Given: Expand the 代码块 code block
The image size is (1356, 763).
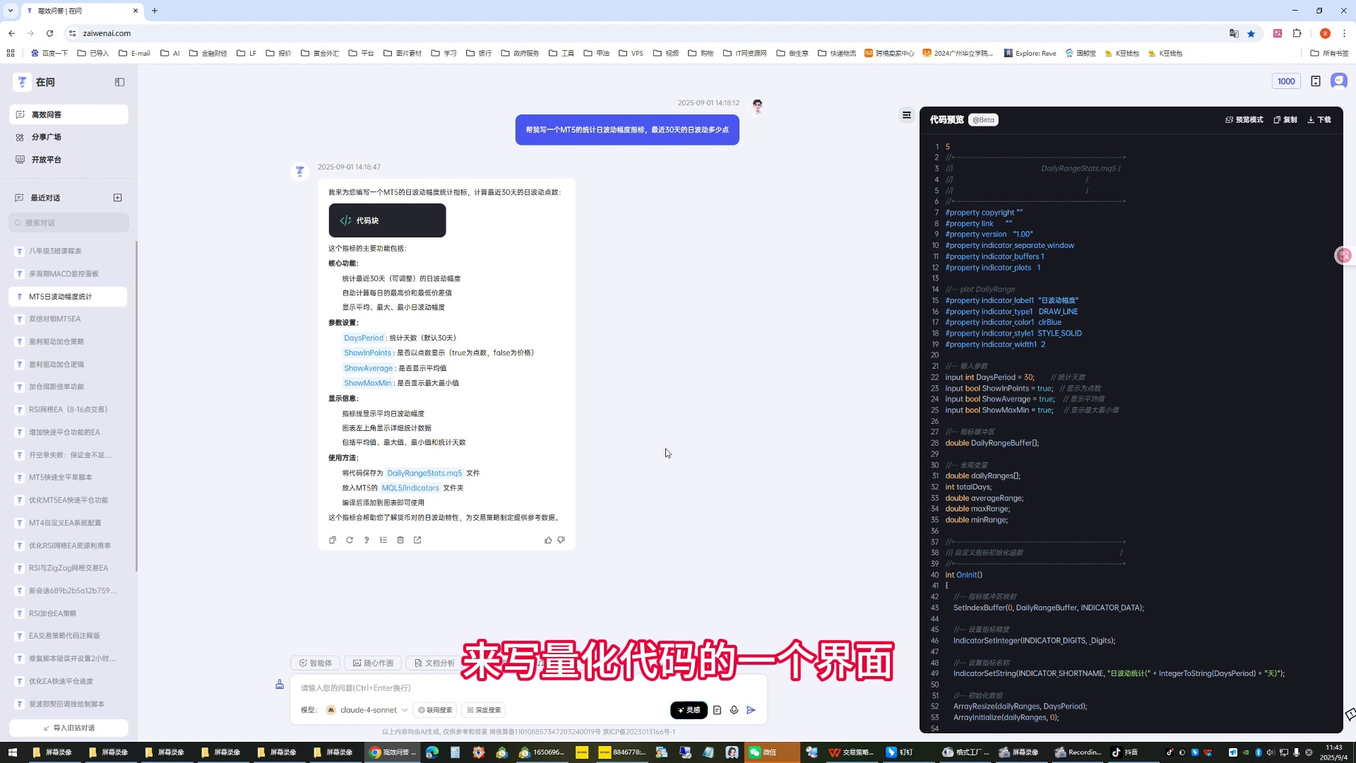Looking at the screenshot, I should coord(387,220).
